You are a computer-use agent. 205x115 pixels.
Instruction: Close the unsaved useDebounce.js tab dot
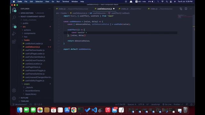point(114,9)
